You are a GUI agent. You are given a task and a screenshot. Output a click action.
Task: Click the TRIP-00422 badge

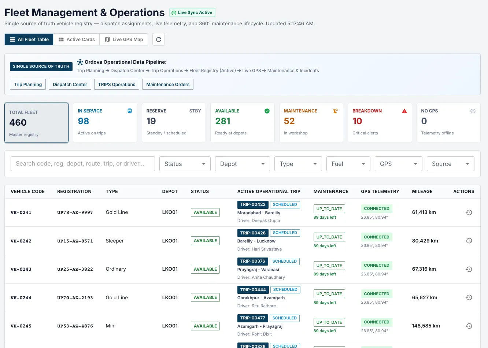253,204
